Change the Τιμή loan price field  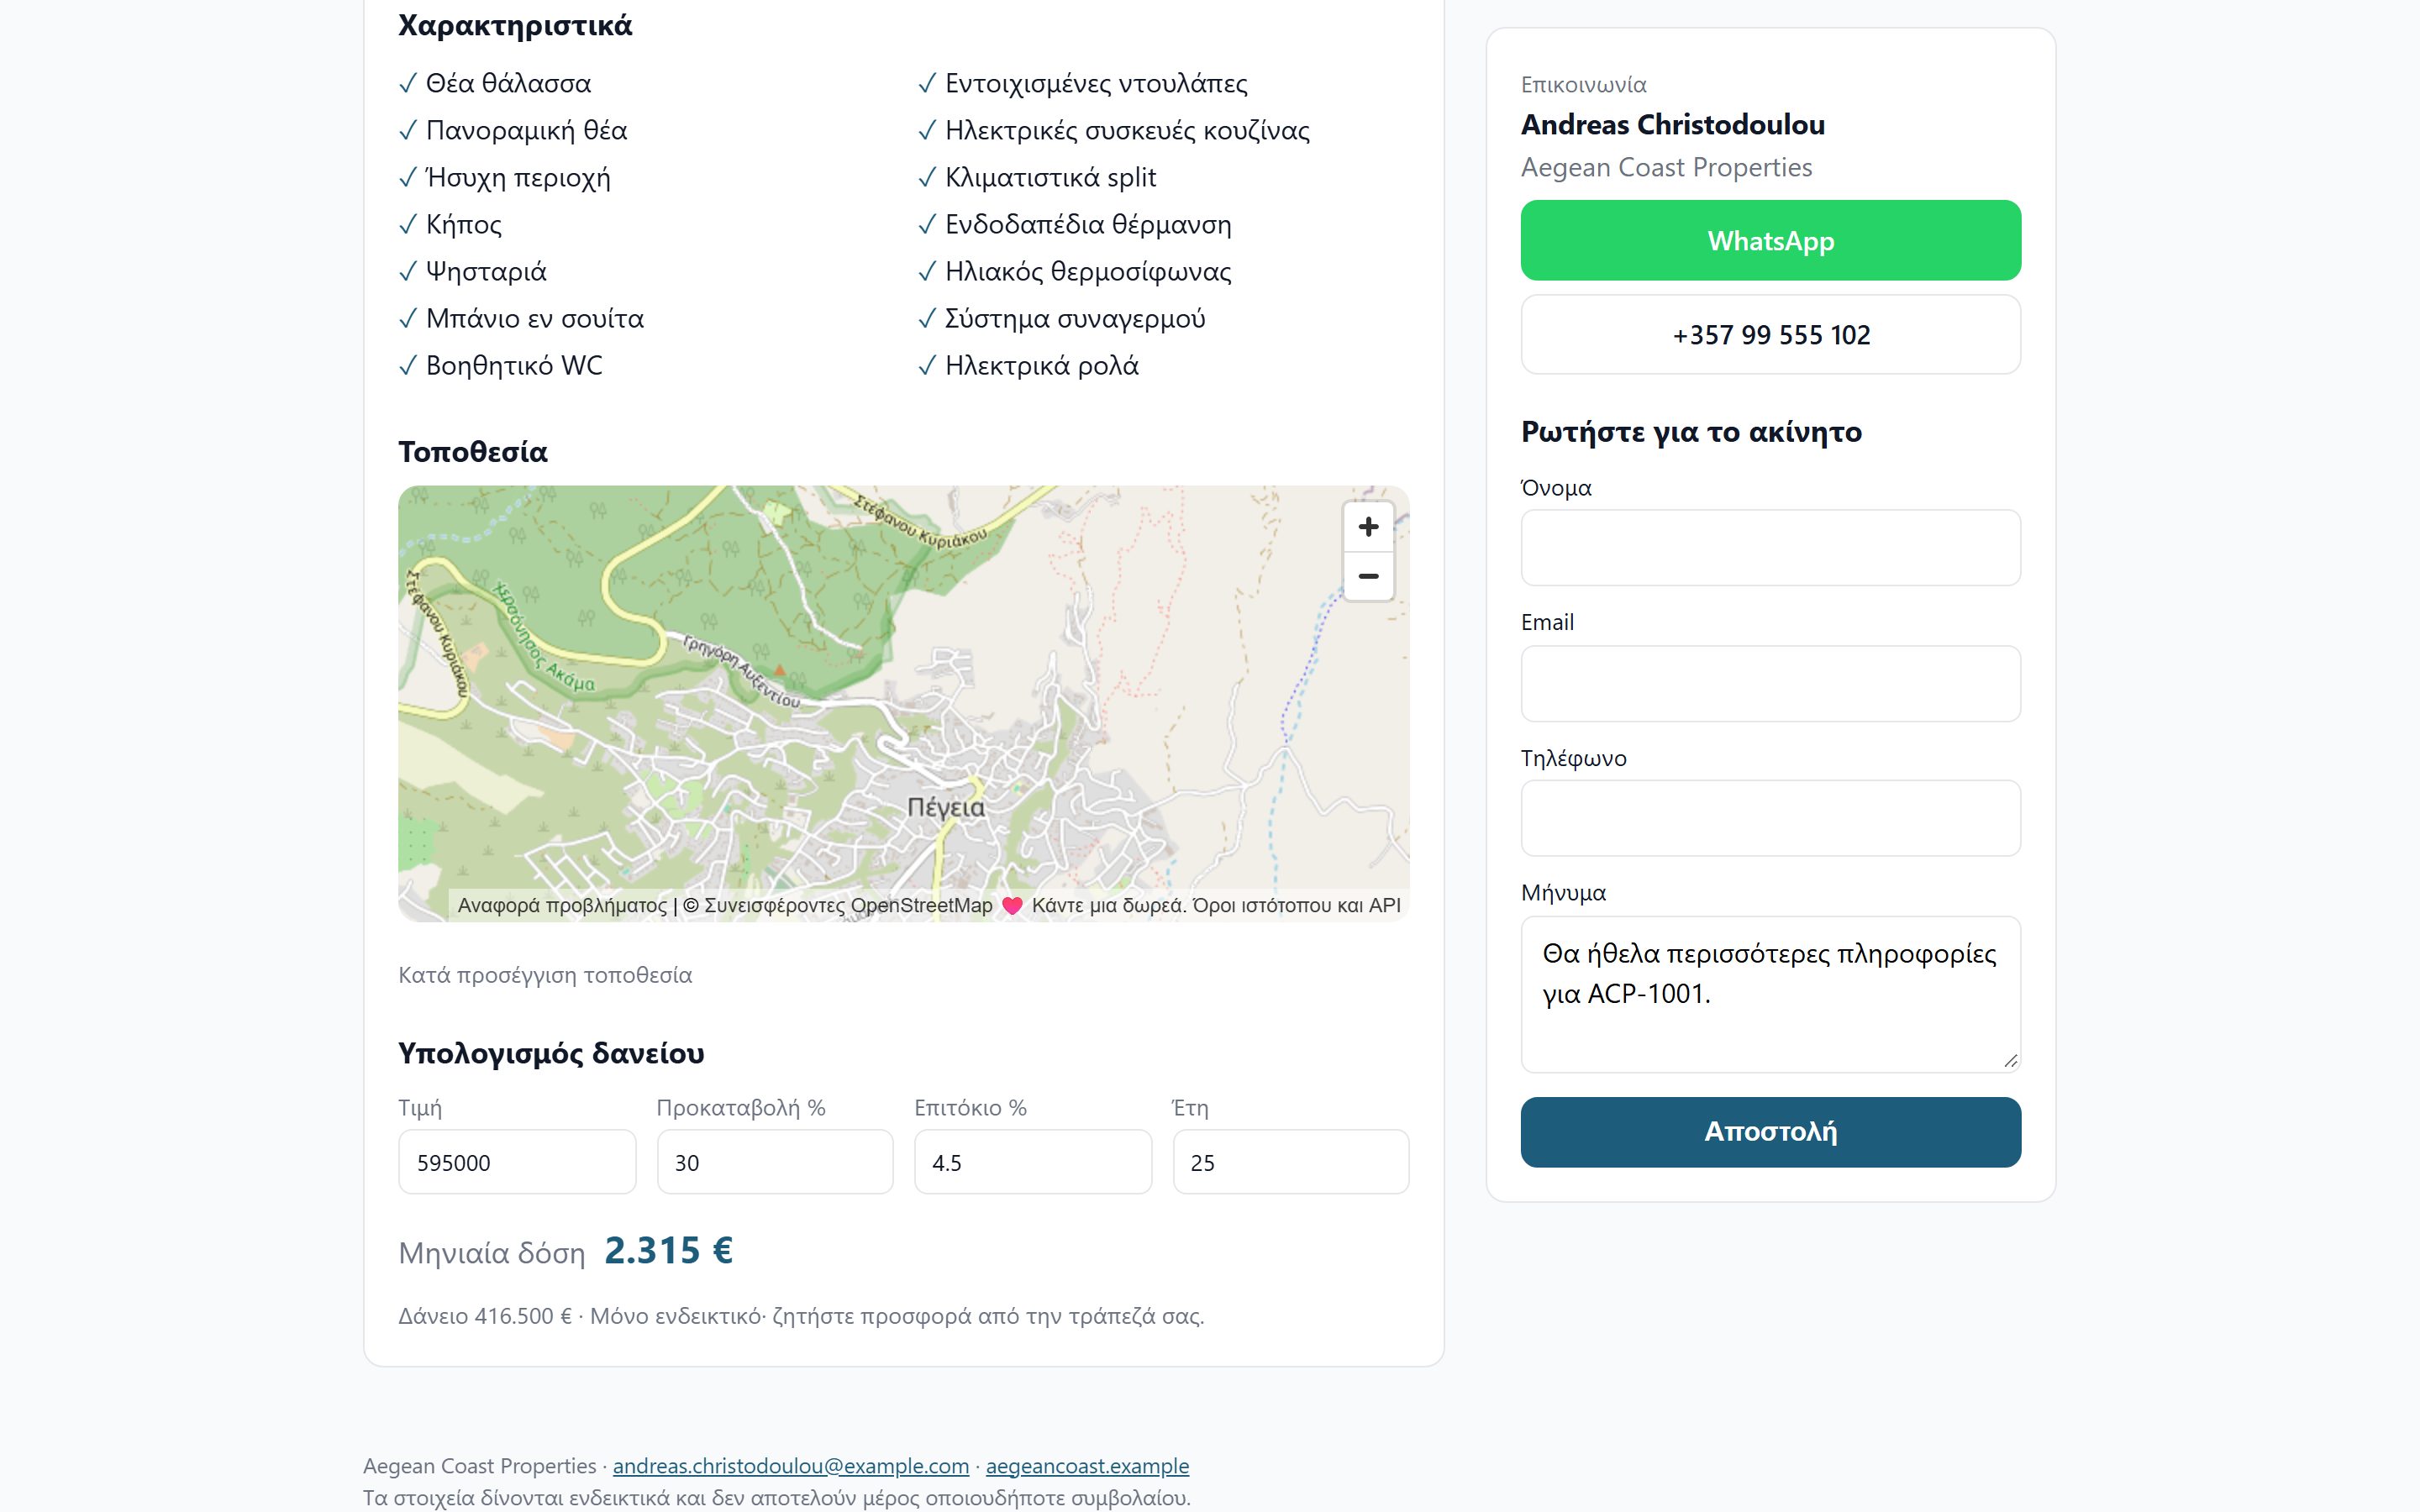(x=517, y=1162)
